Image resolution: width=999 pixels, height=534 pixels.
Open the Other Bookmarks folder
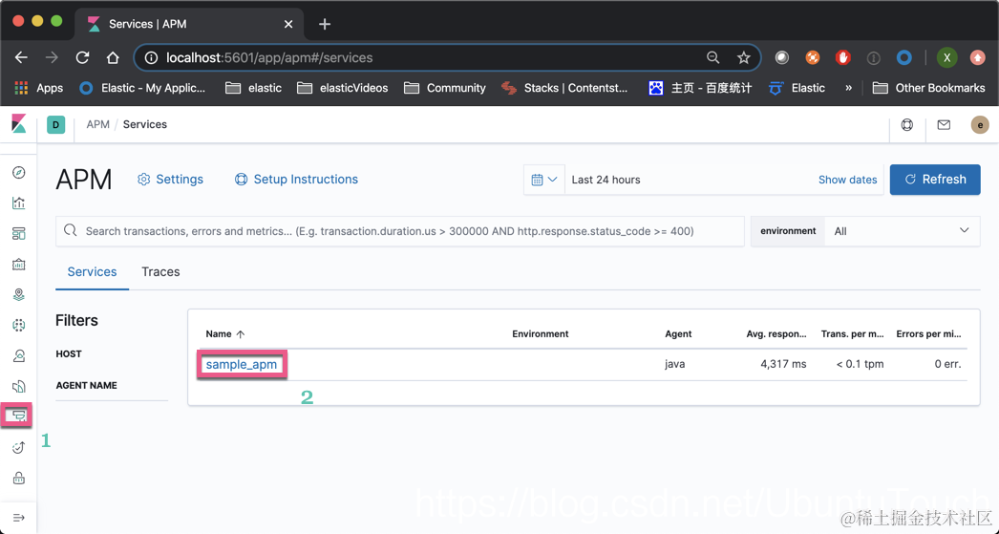point(928,88)
